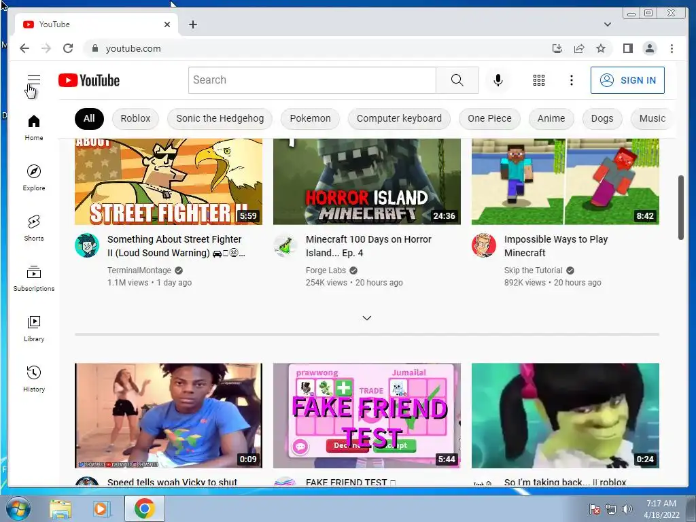Open Windows Media Player from taskbar
Viewport: 696px width, 522px height.
[101, 508]
